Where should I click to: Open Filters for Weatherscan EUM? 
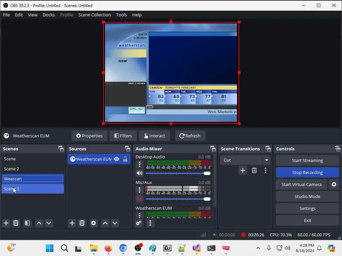[123, 136]
